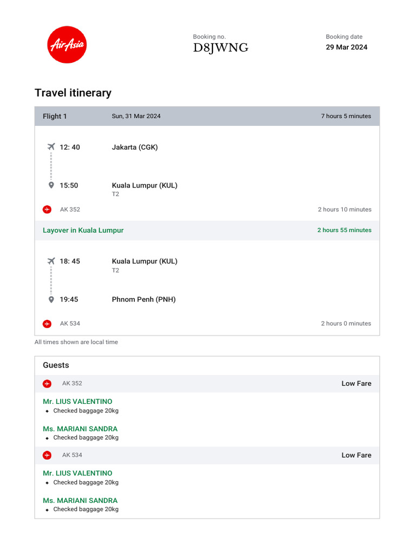Click the Layover in Kuala Lumpur label
Screen dimensions: 416x555
coord(83,230)
